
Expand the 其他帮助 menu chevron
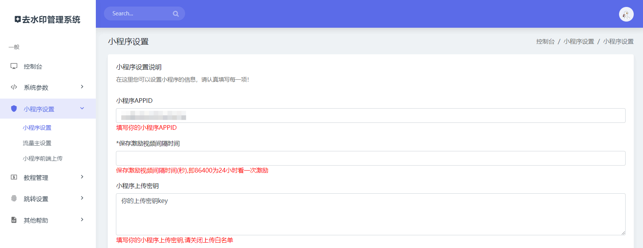pos(82,220)
